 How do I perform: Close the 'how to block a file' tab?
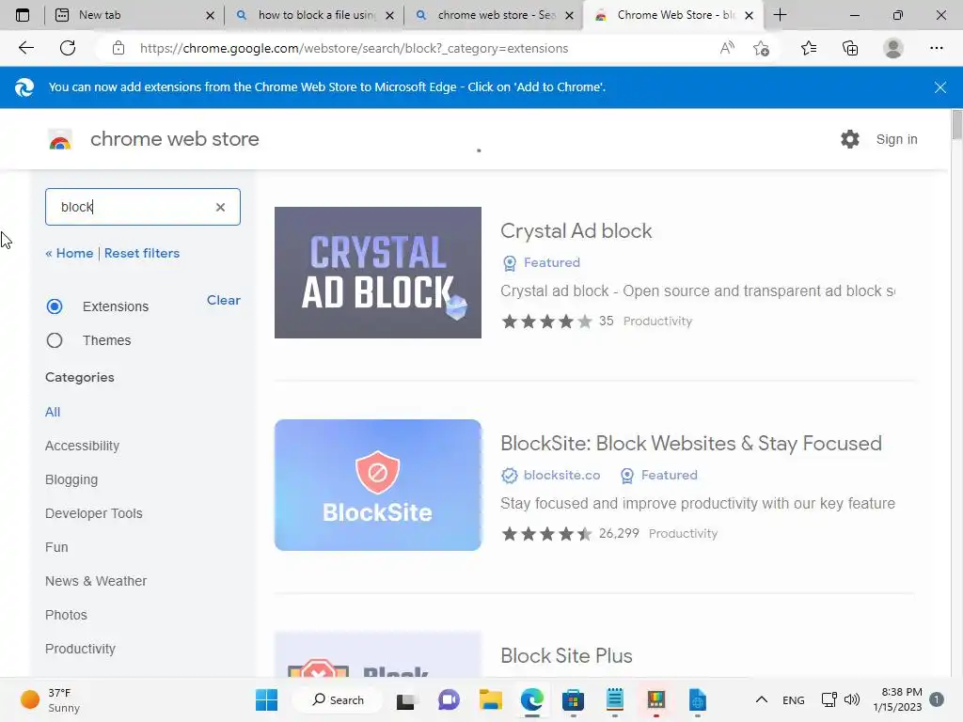[389, 15]
